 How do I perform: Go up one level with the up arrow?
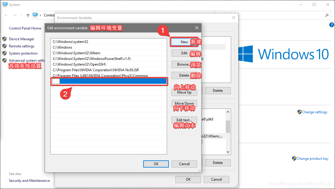pyautogui.click(x=28, y=15)
